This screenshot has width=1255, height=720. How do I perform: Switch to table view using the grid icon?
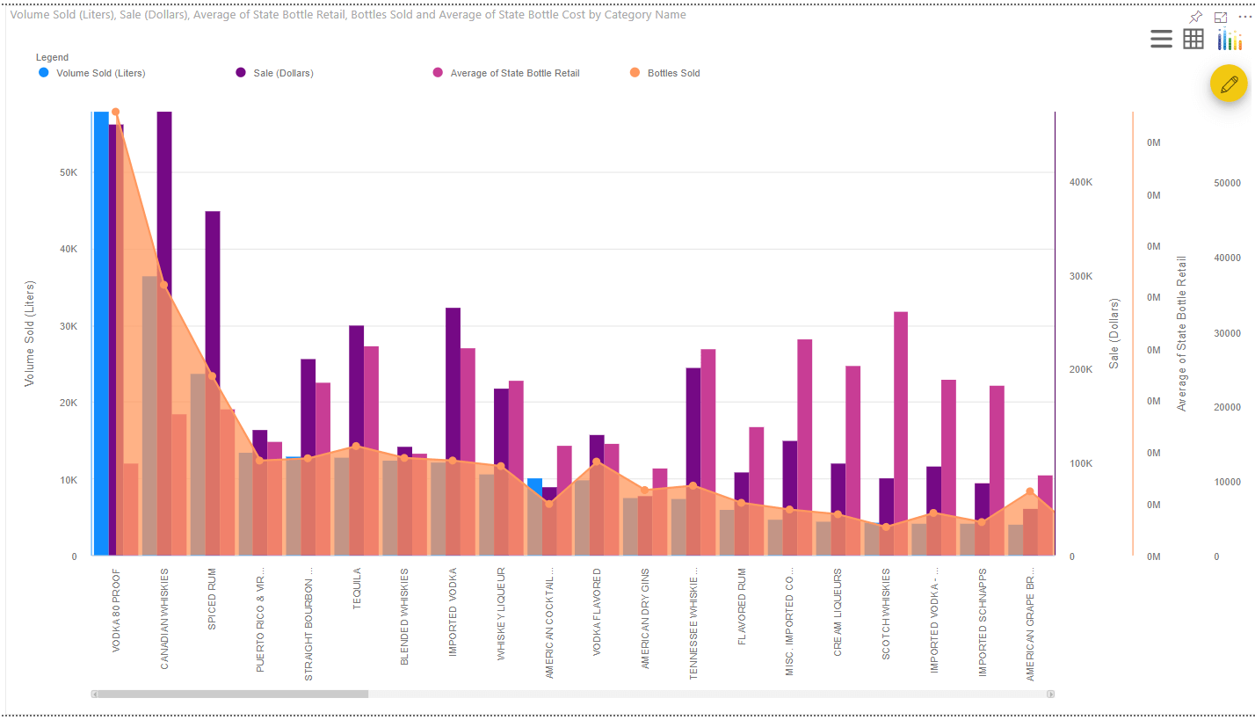point(1193,39)
